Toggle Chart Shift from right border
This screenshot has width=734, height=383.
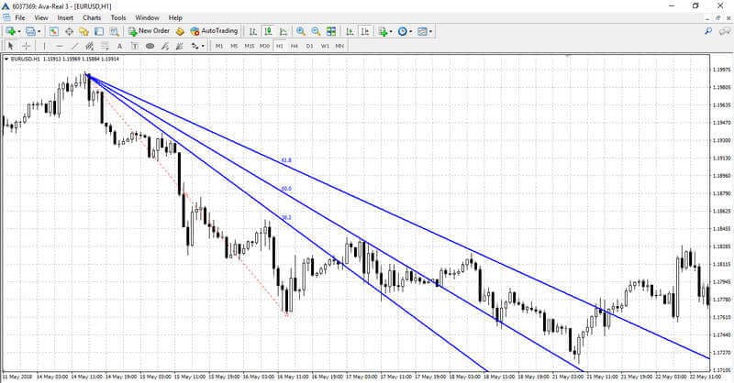[365, 31]
